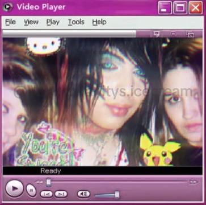Click the seek bar position thumb
206x205 pixels.
point(49,182)
